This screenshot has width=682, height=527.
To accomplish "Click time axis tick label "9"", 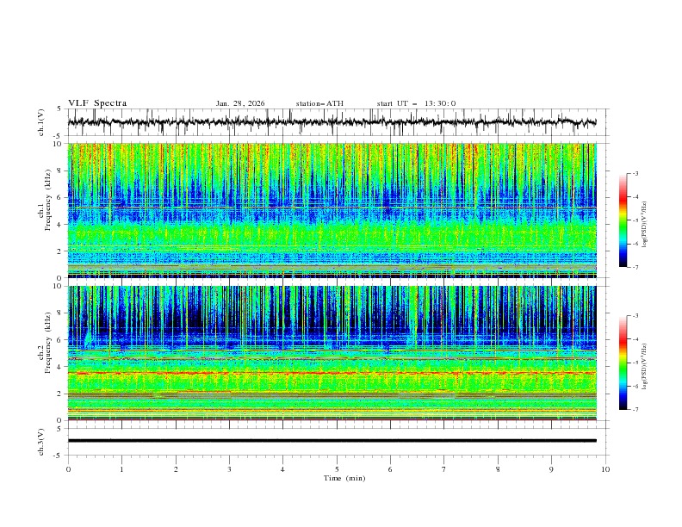I will 551,469.
